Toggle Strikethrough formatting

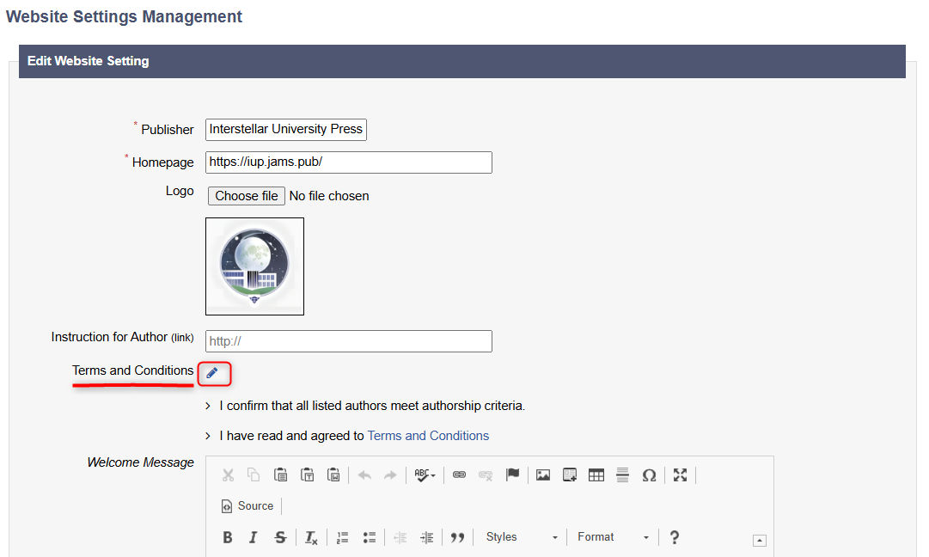[x=280, y=537]
